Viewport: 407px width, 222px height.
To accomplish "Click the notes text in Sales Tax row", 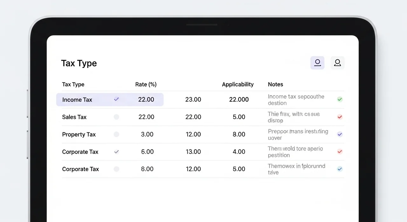I will 294,117.
